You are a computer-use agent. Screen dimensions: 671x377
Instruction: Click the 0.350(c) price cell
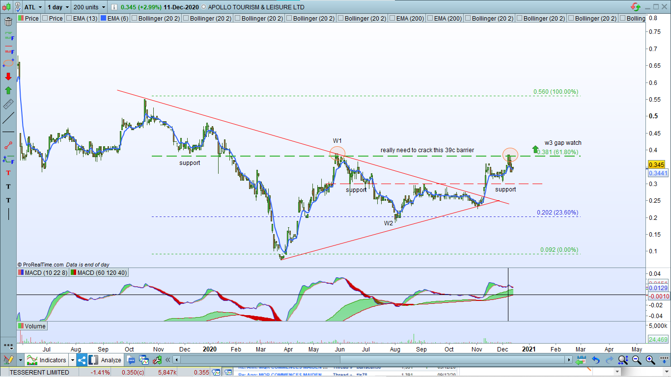pyautogui.click(x=129, y=373)
